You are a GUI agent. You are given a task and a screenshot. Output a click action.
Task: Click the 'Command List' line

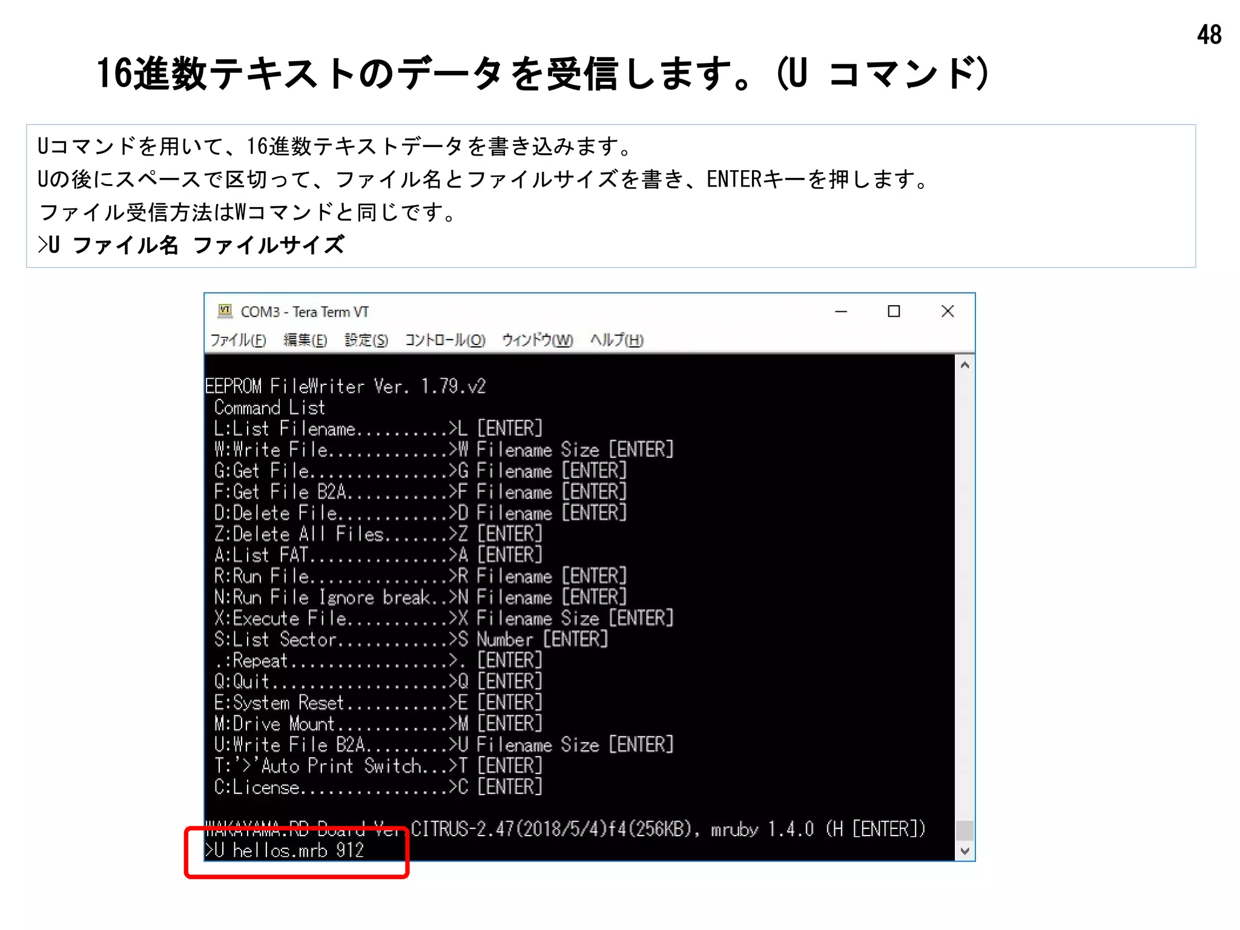(269, 407)
